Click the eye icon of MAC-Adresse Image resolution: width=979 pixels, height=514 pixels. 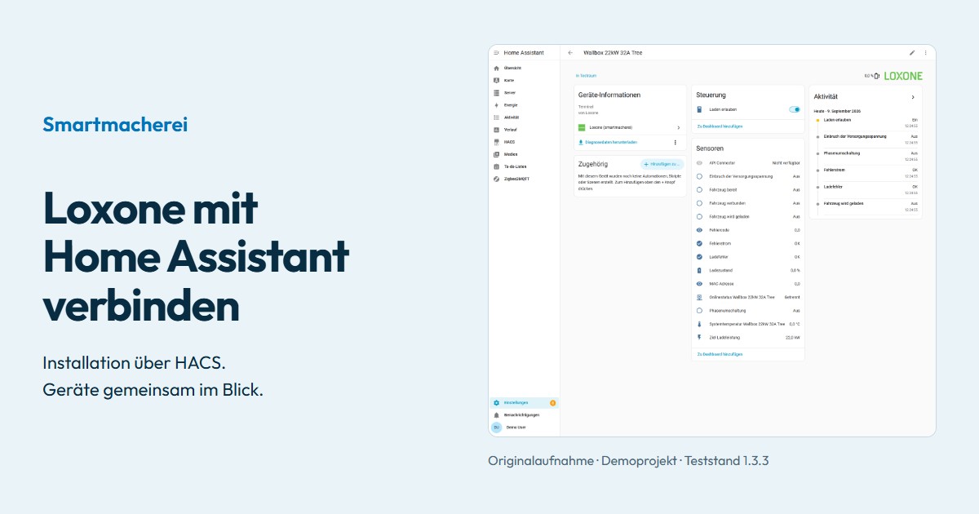tap(699, 284)
